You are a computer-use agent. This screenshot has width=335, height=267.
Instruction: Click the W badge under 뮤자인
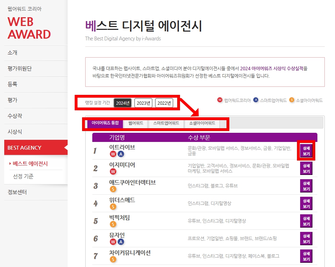pyautogui.click(x=113, y=242)
